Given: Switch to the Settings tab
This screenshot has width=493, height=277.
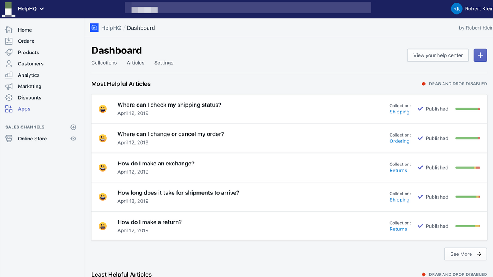Looking at the screenshot, I should click(164, 63).
